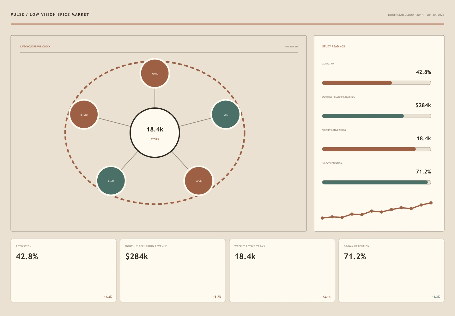Image resolution: width=455 pixels, height=316 pixels.
Task: Open the Monthly Recurring Revenue KPI card
Action: coord(173,270)
